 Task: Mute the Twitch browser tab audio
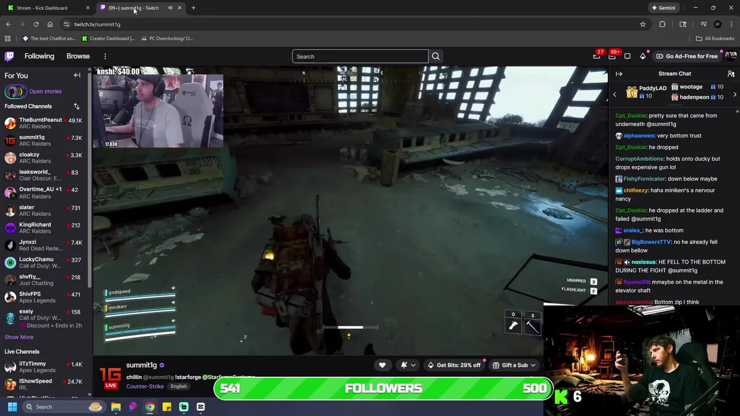coord(170,8)
